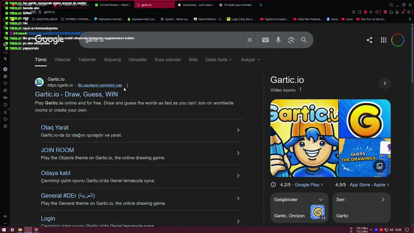Viewport: 414px width, 233px height.
Task: Open the JOIN ROOM sitelink
Action: click(57, 150)
